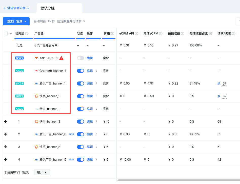240x184 pixels.
Task: Click the bidding icon next to request count 67
Action: tap(219, 83)
